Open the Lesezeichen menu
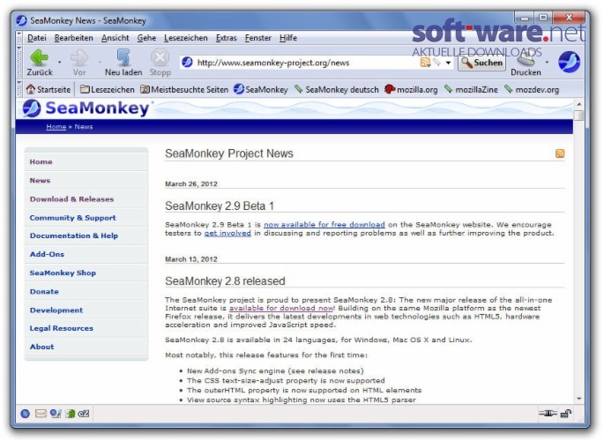Image resolution: width=604 pixels, height=441 pixels. coord(186,38)
